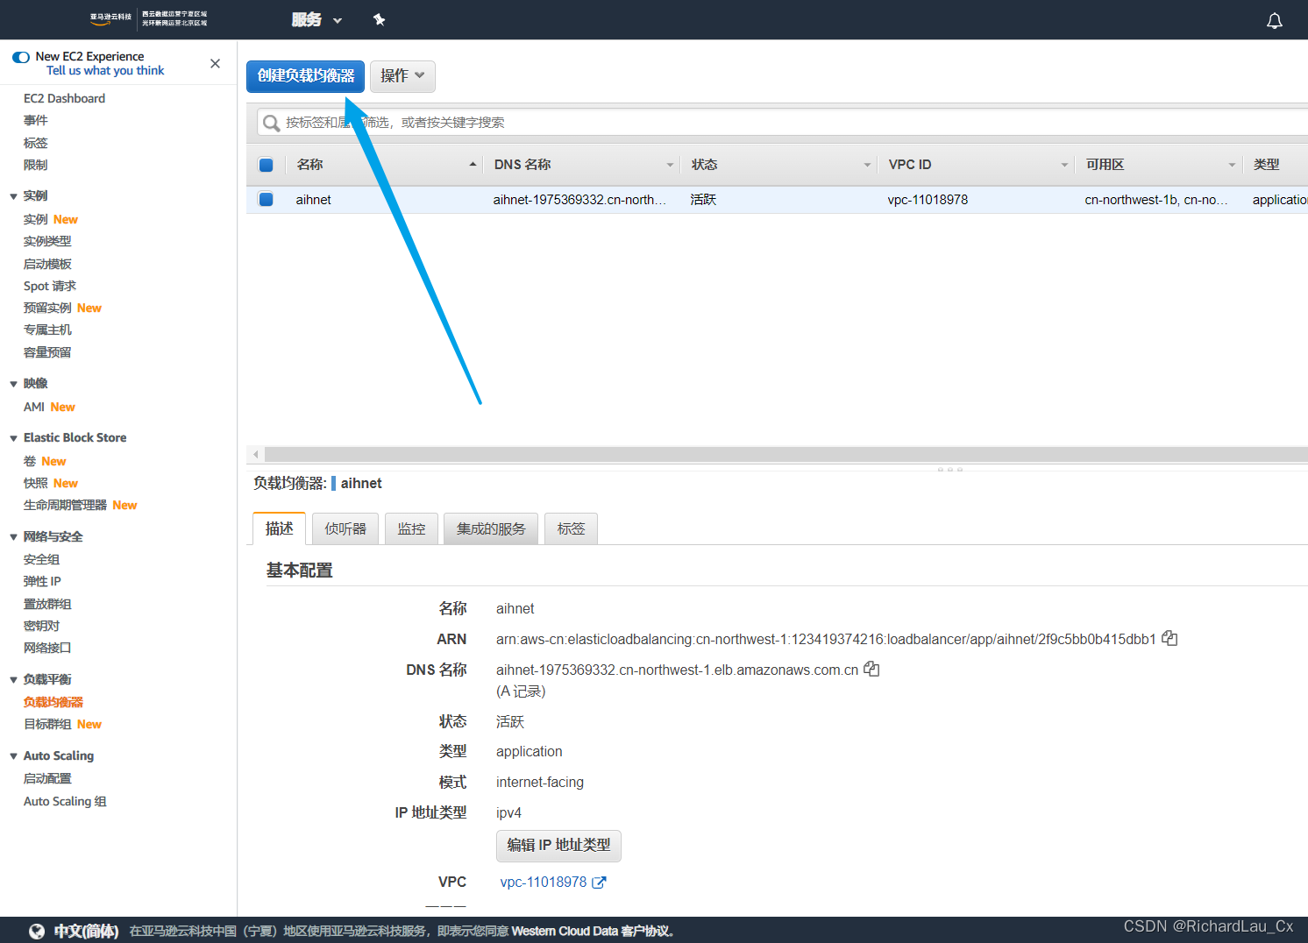The width and height of the screenshot is (1308, 943).
Task: Switch to the 标签 tab in details
Action: (x=571, y=528)
